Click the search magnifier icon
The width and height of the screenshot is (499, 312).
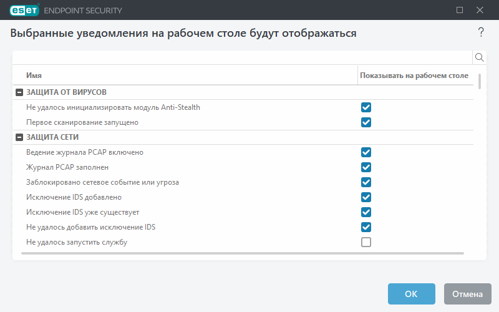[x=479, y=57]
